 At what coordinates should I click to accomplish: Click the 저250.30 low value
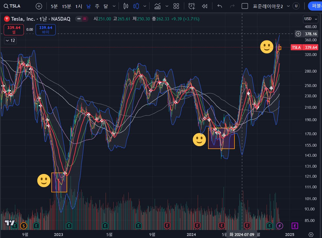141,19
